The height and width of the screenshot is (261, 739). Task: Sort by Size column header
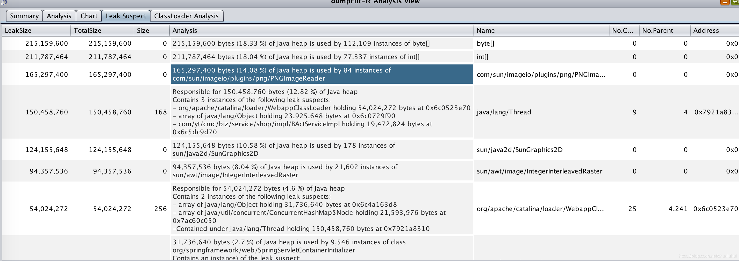(x=152, y=30)
